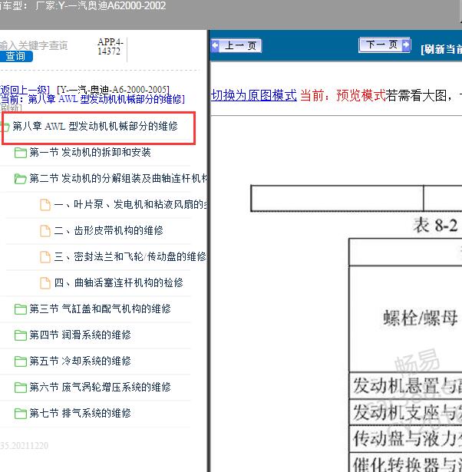Select 第二节 发动机的分解组装及曲轴连杆机构
Viewport: 462px width, 472px height.
click(x=119, y=179)
